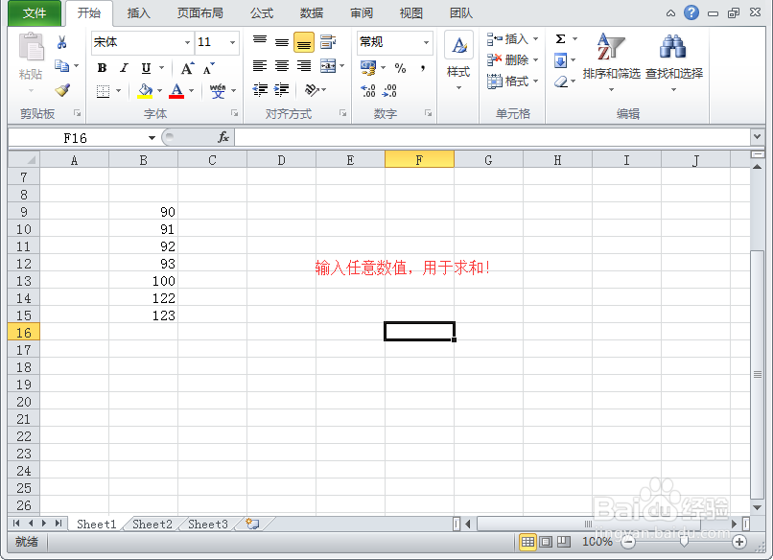Click the increase decimal icon
This screenshot has height=560, width=773.
pos(369,89)
